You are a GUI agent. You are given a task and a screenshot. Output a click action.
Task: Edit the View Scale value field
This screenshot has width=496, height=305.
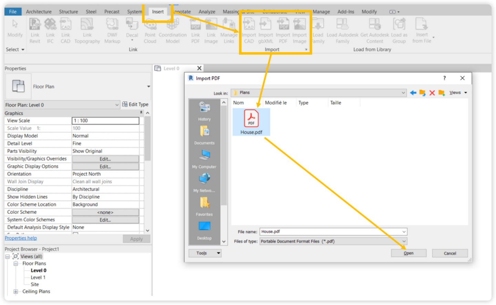click(x=105, y=121)
